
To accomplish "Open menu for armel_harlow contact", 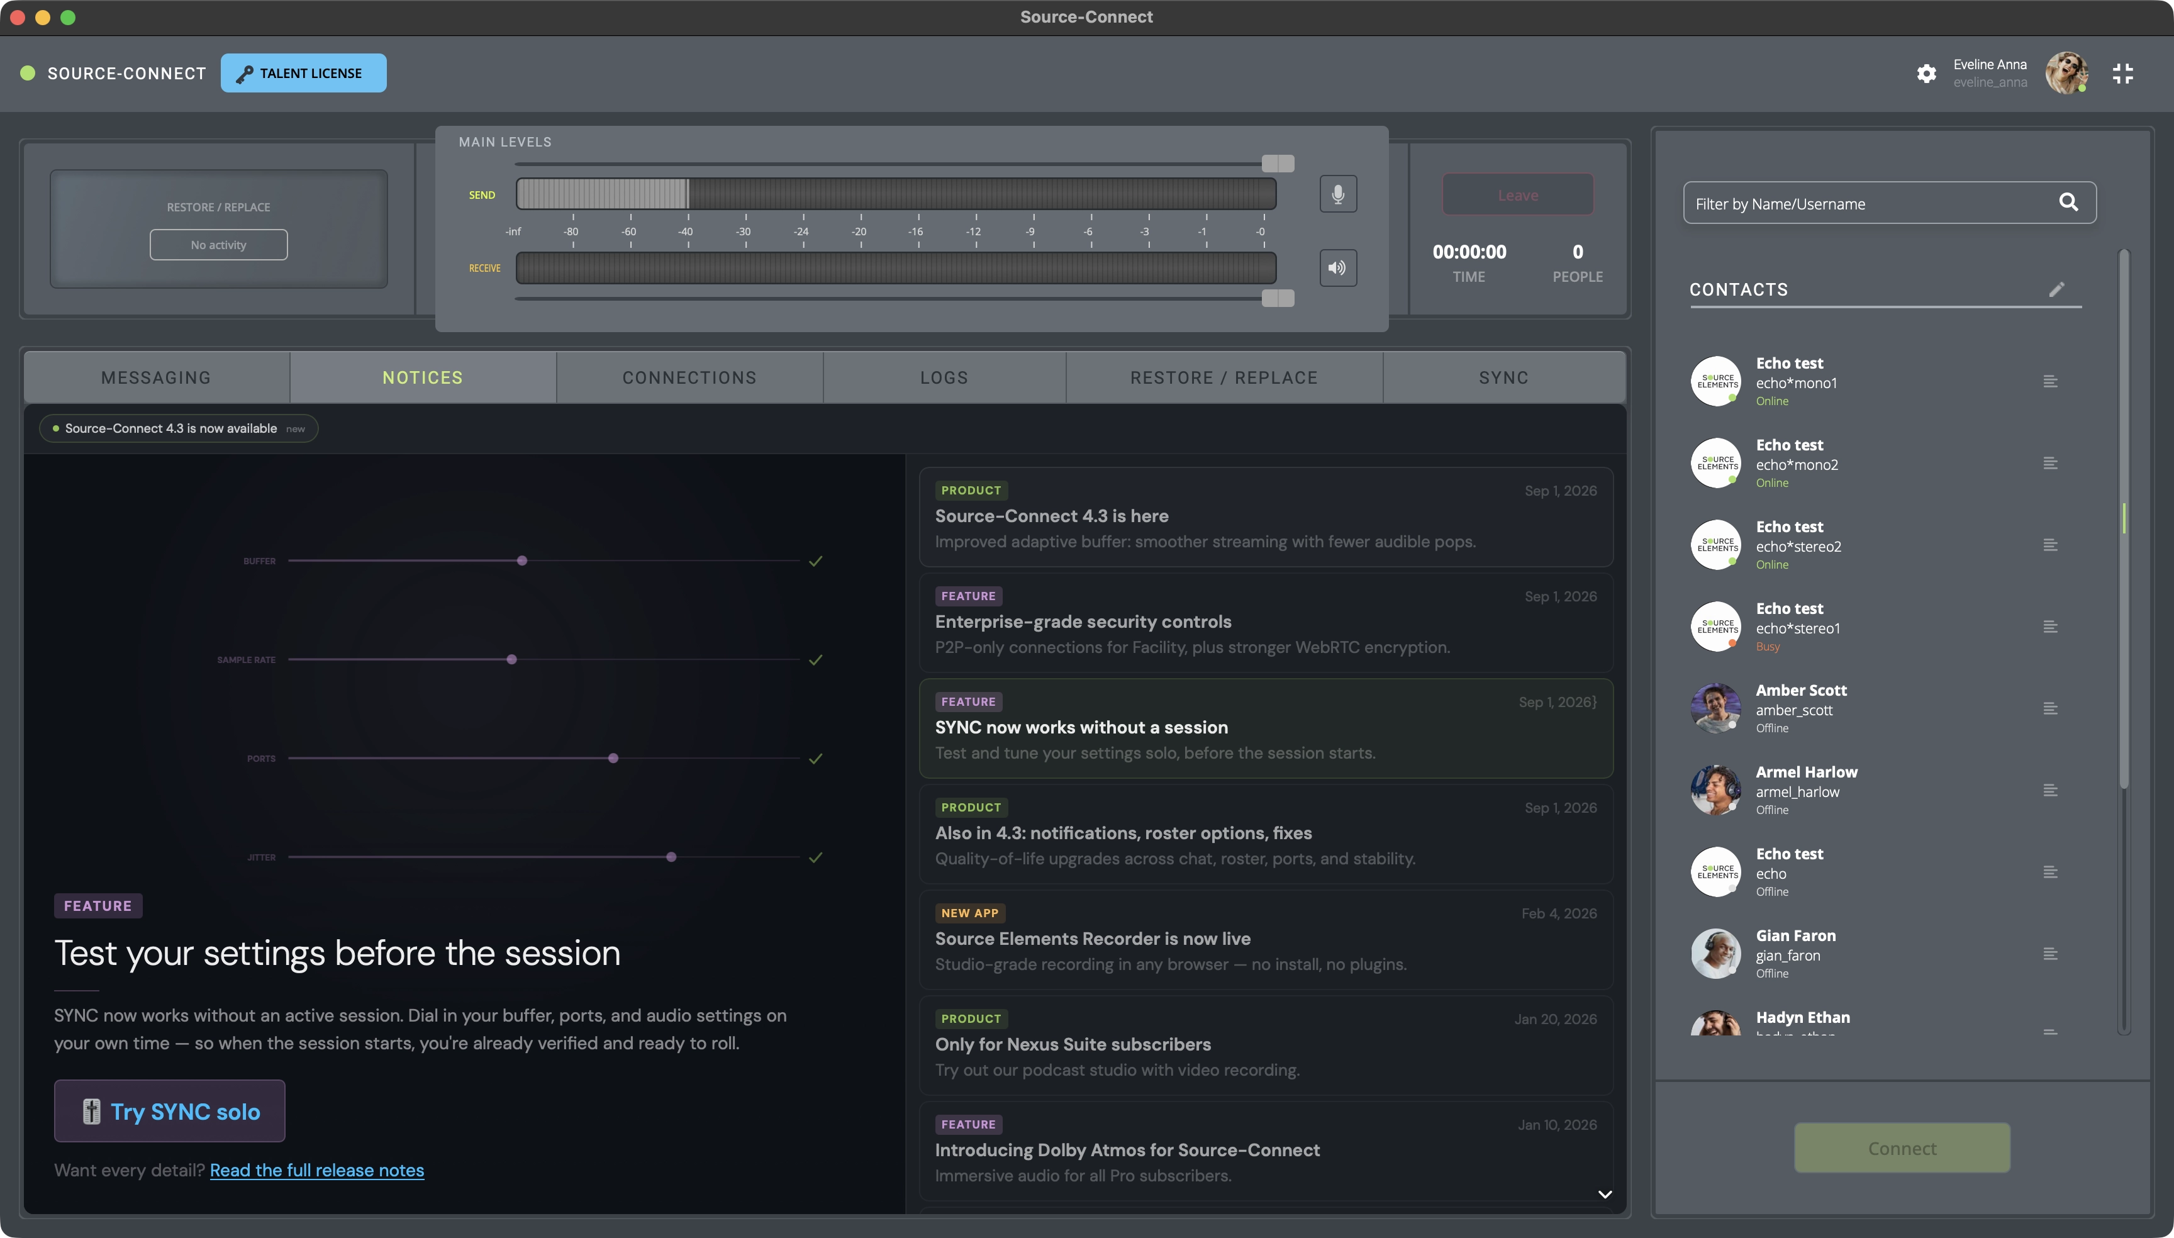I will click(2050, 790).
